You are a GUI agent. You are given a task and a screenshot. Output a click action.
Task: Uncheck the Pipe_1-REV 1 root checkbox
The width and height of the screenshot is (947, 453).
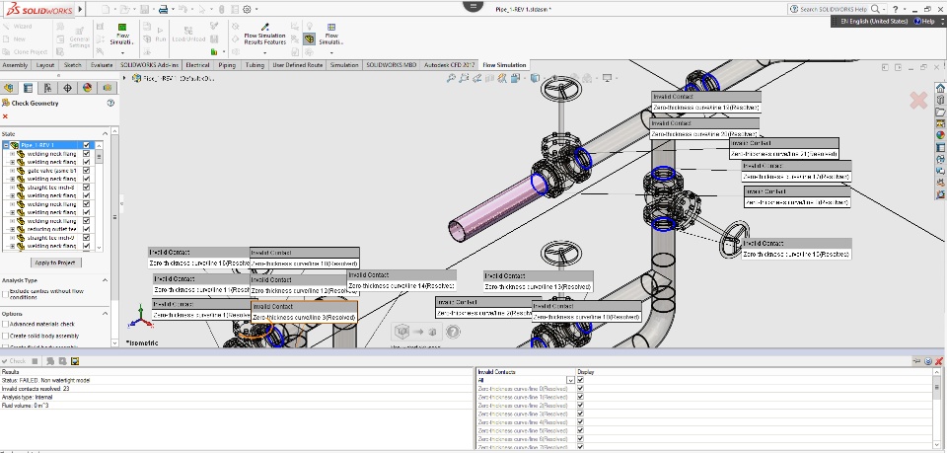[x=87, y=145]
